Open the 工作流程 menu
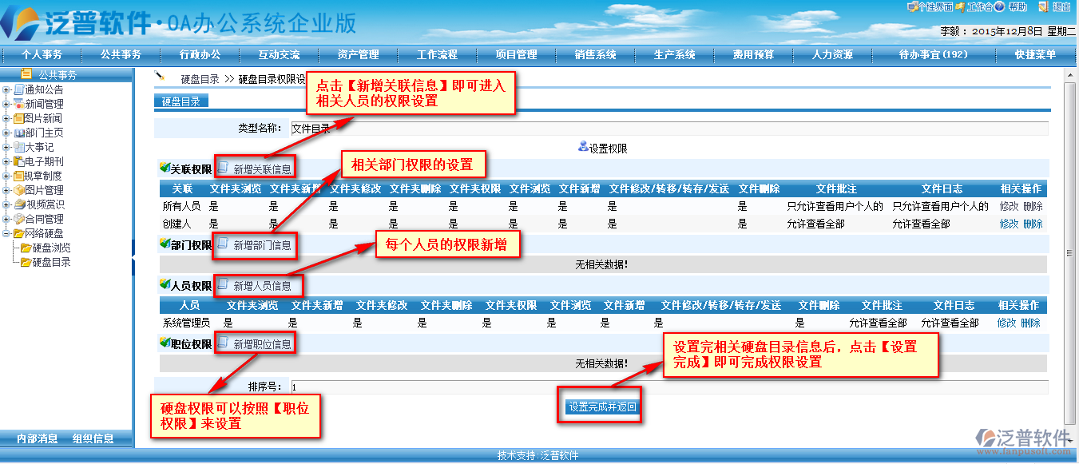The width and height of the screenshot is (1079, 464). 437,55
